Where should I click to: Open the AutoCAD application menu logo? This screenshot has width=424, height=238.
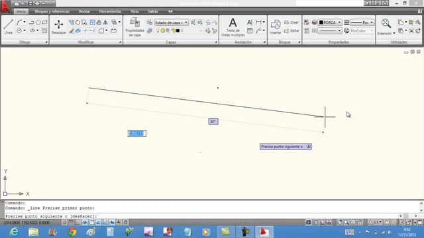[5, 7]
